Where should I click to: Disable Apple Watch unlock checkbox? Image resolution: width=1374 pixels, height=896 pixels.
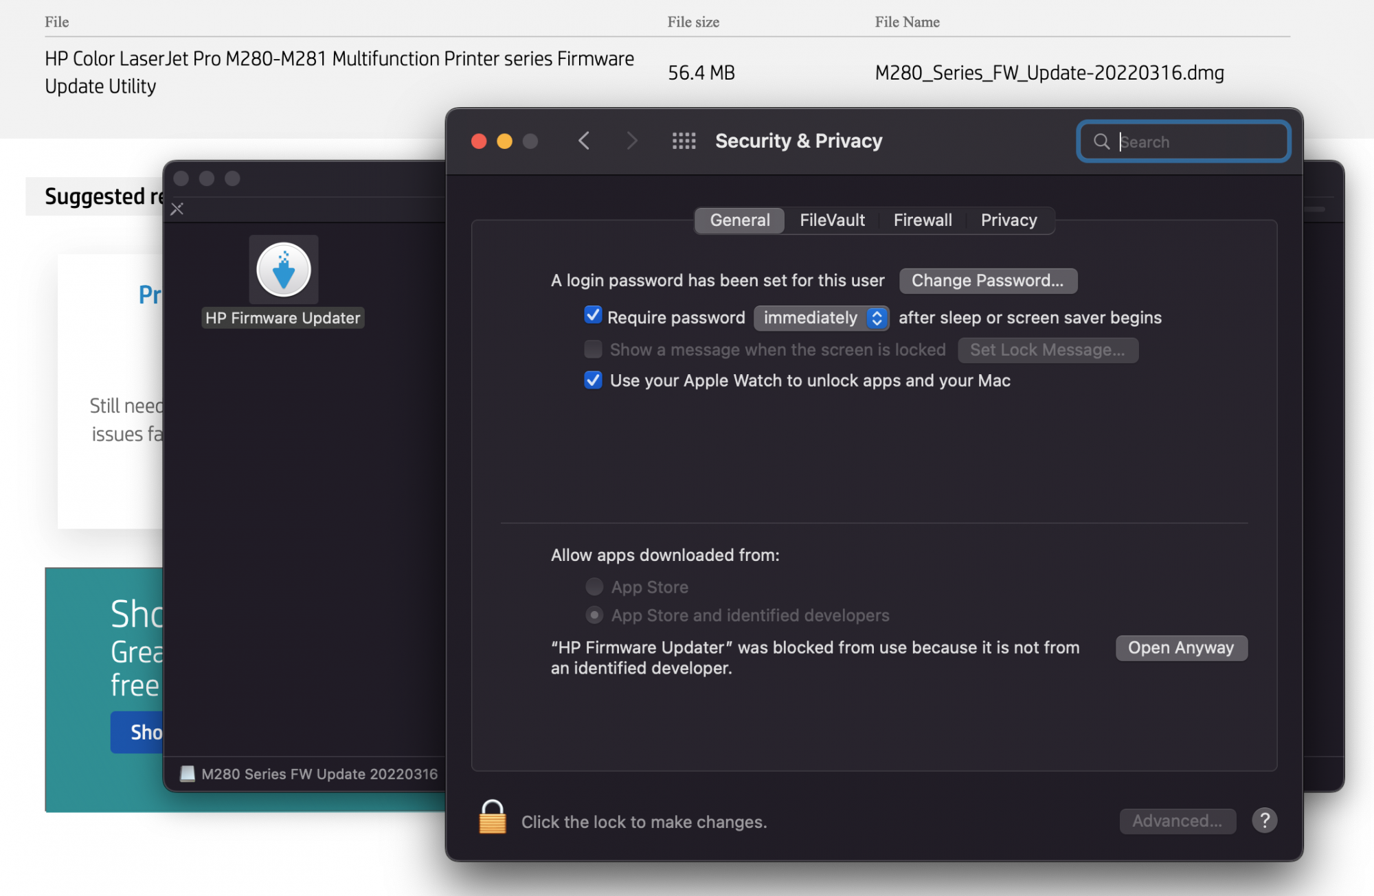coord(593,380)
